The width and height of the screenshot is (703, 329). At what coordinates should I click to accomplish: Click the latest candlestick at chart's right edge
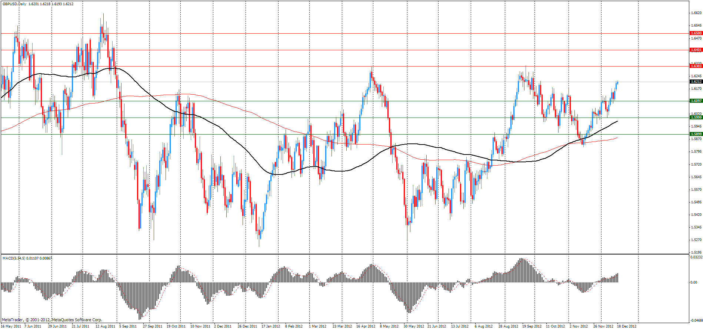pos(617,83)
